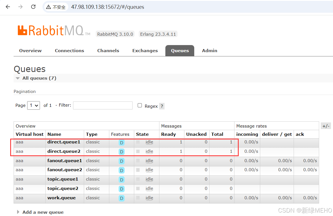The image size is (333, 216).
Task: Click the D durable badge for fanout.queue2
Action: pos(121,170)
